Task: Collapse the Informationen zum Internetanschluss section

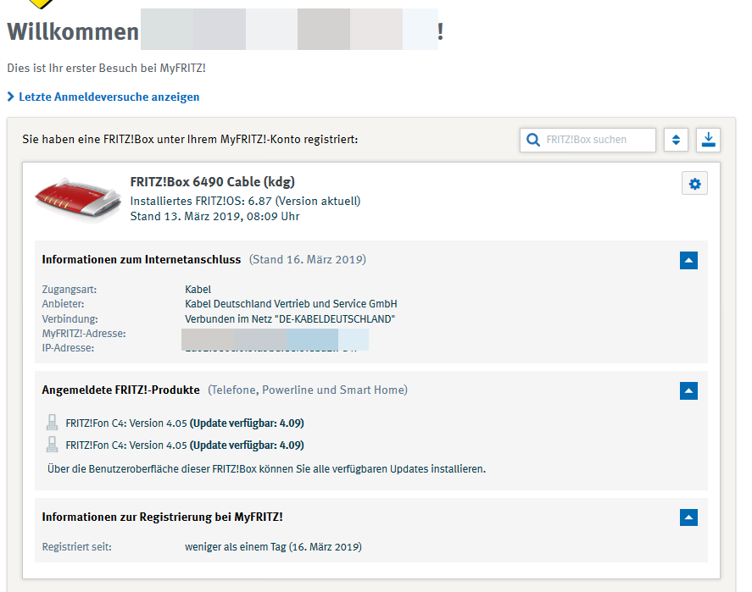Action: (688, 261)
